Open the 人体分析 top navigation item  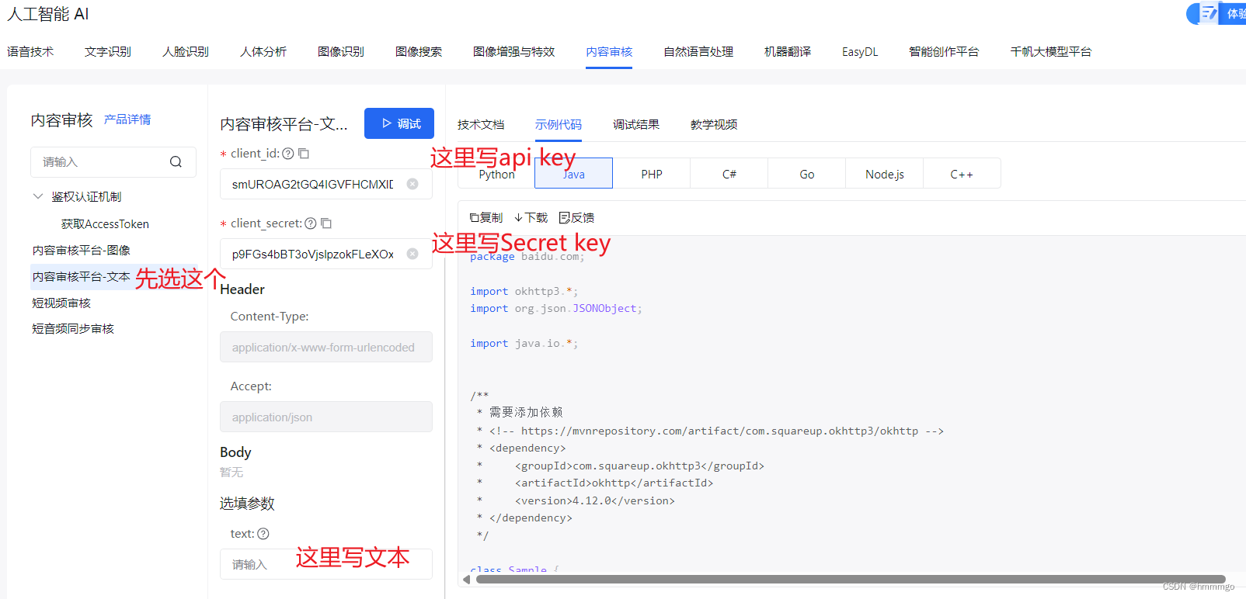coord(263,52)
